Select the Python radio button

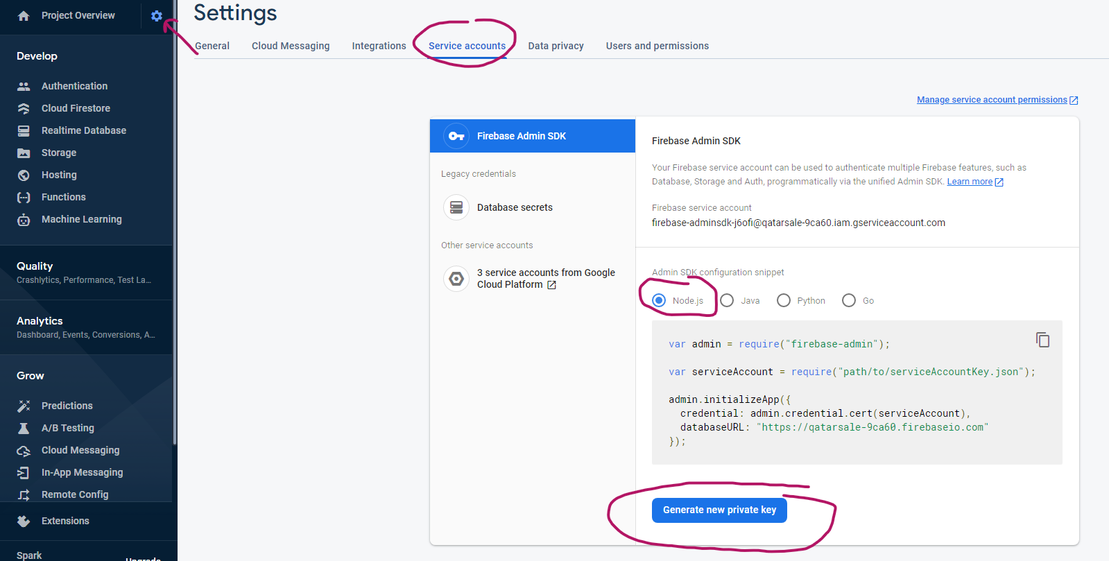[784, 300]
